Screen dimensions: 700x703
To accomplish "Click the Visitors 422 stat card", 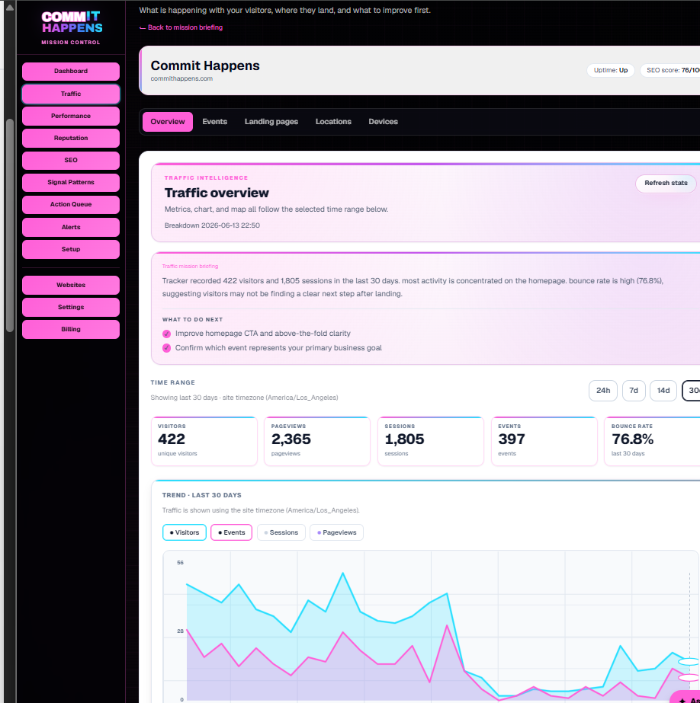I will pos(204,442).
